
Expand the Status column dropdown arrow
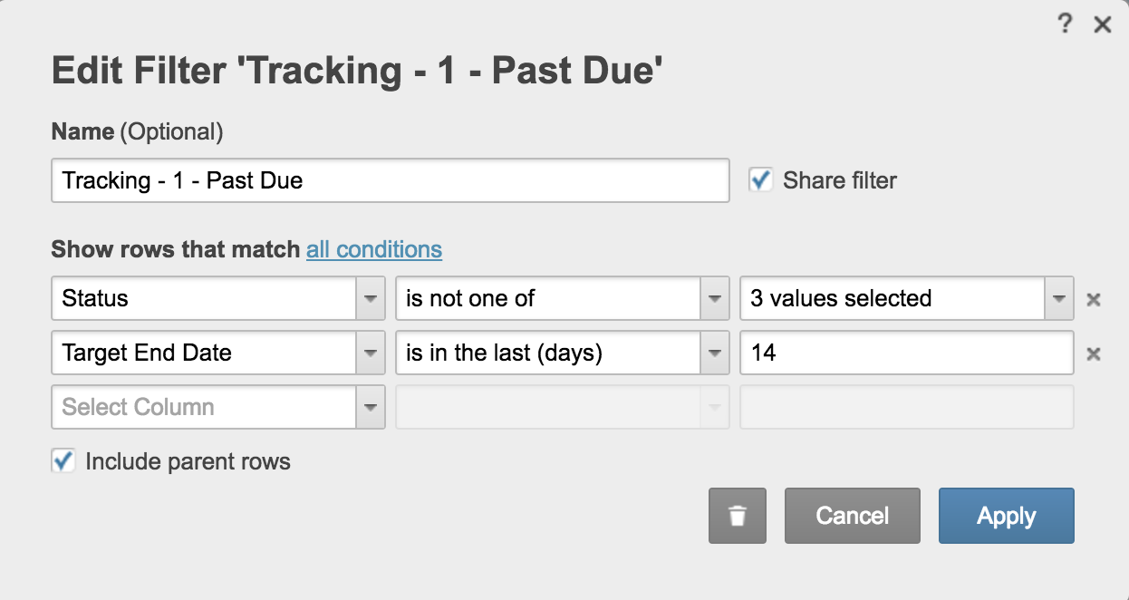[x=371, y=298]
